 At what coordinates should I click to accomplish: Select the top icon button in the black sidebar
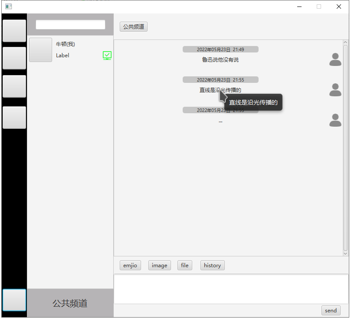point(14,30)
